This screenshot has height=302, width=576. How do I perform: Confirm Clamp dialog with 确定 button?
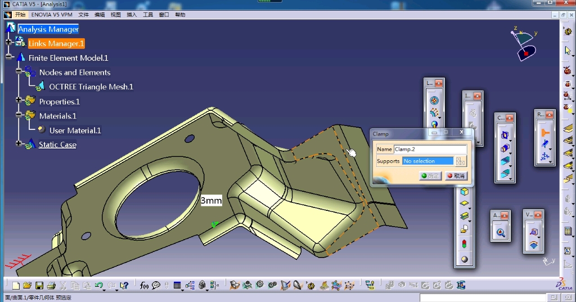click(430, 176)
